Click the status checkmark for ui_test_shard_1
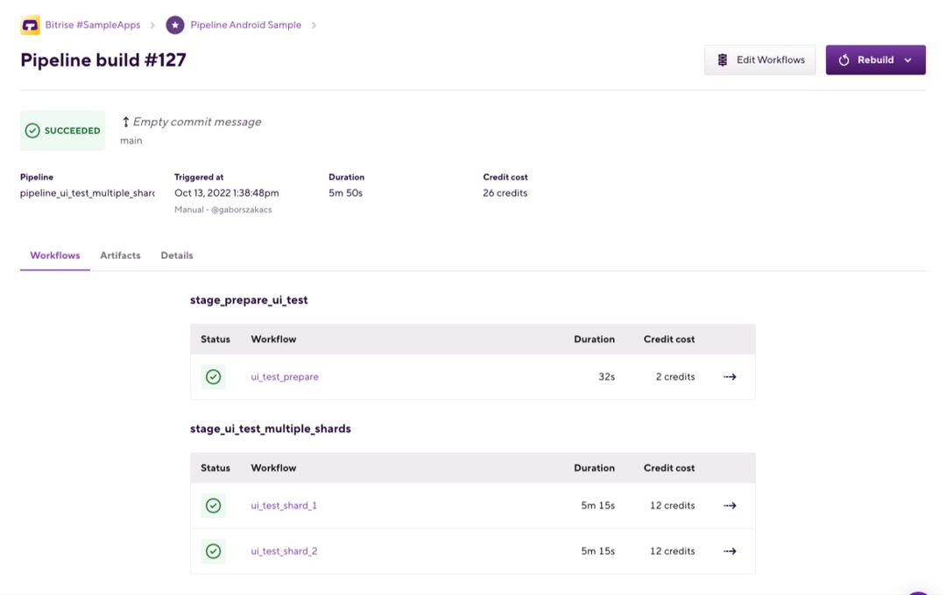The image size is (946, 595). click(x=213, y=505)
